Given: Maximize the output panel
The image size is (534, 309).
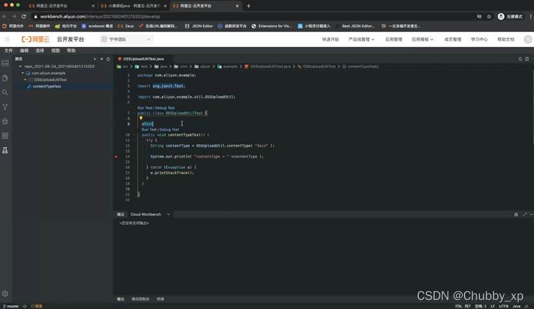Looking at the screenshot, I should (x=524, y=214).
